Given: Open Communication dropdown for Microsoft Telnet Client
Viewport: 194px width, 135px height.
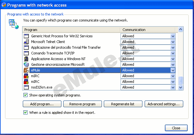Looking at the screenshot, I should (x=173, y=42).
